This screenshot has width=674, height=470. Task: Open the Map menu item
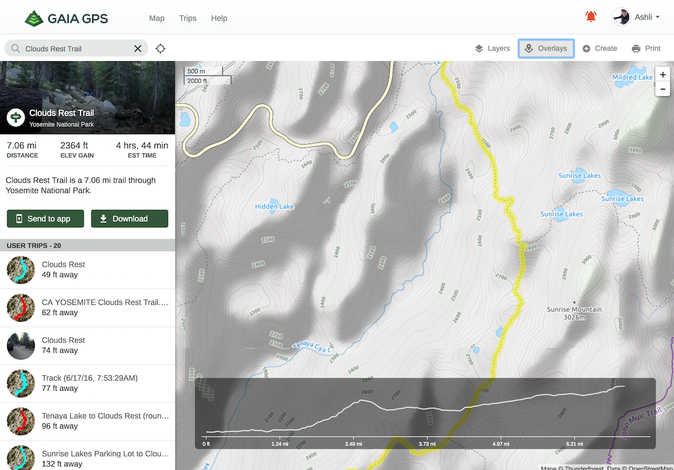(157, 18)
